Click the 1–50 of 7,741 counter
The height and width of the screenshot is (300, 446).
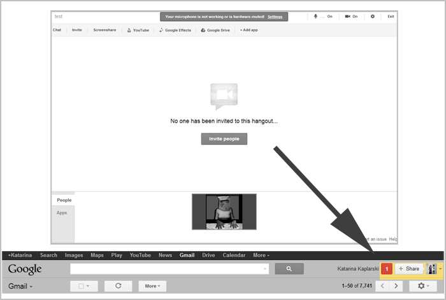pyautogui.click(x=357, y=286)
